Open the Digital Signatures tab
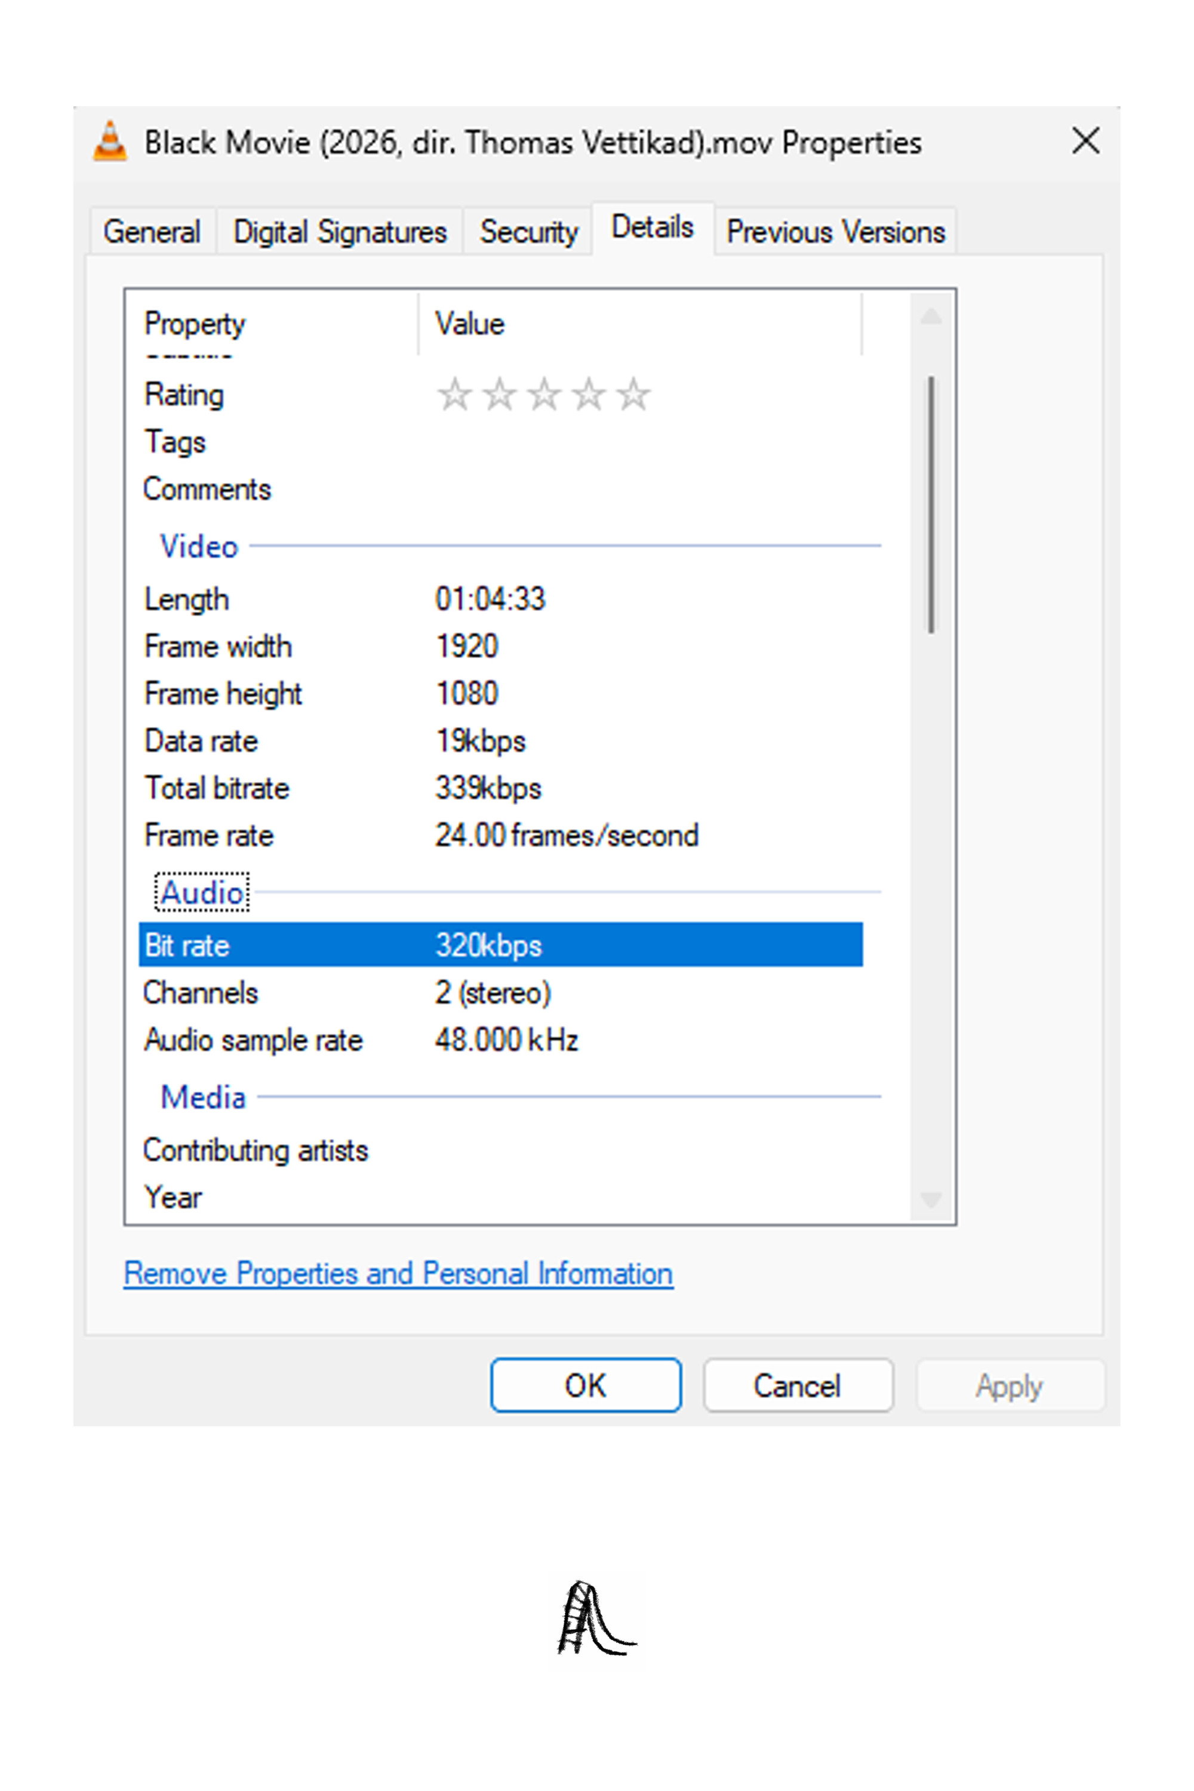The image size is (1194, 1791). click(340, 232)
